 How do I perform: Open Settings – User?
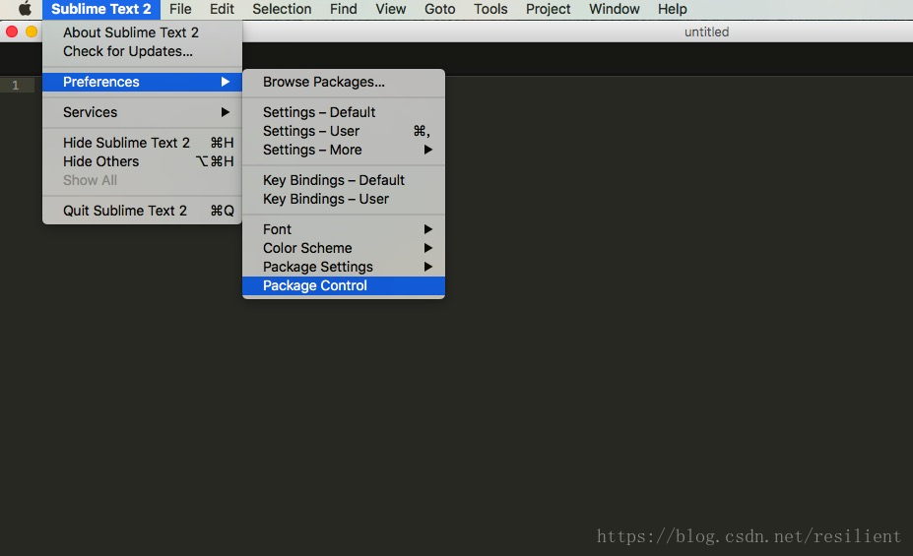(x=344, y=131)
